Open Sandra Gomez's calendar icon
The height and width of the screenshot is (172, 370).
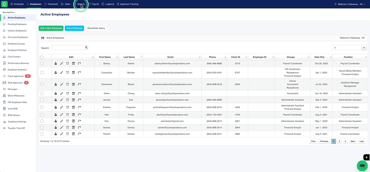73,128
